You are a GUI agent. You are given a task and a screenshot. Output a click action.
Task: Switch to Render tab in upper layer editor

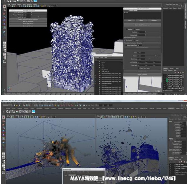(x=172, y=69)
